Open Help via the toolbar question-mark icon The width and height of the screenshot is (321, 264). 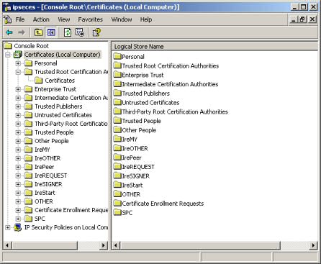coord(96,32)
